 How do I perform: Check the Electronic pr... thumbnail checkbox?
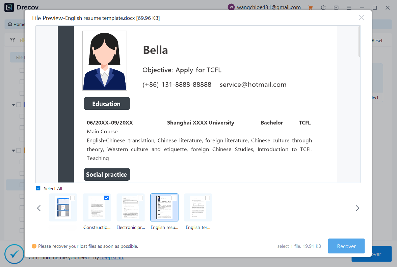coord(140,198)
